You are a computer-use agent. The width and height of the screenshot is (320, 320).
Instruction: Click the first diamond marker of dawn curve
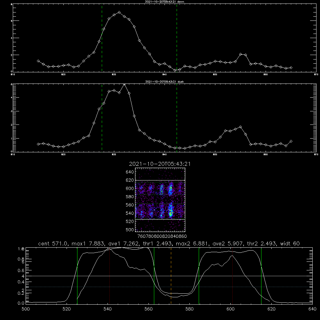[38, 61]
